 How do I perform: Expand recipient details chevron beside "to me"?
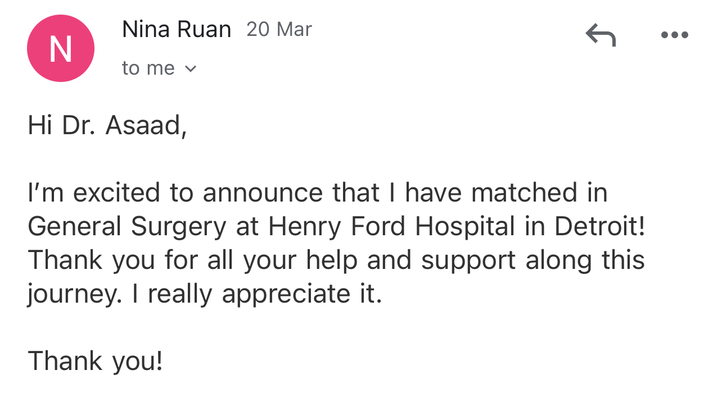click(191, 69)
